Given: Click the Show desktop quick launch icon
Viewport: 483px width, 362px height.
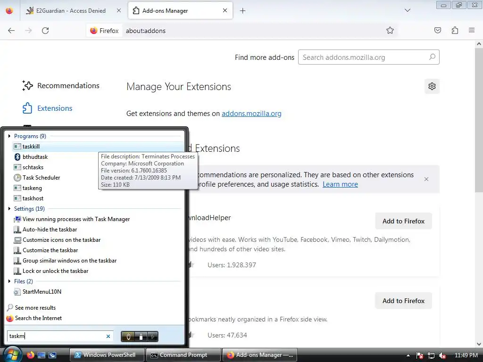Looking at the screenshot, I should coord(42,355).
